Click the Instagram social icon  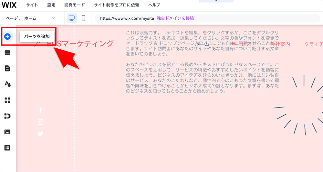tap(41, 122)
